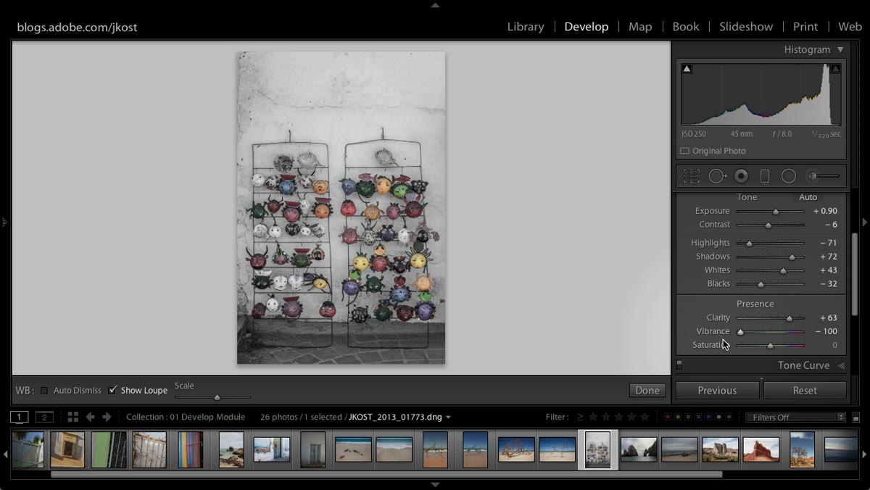The width and height of the screenshot is (870, 490).
Task: Click filmstrip scroll-left arrow at left edge
Action: tap(5, 454)
